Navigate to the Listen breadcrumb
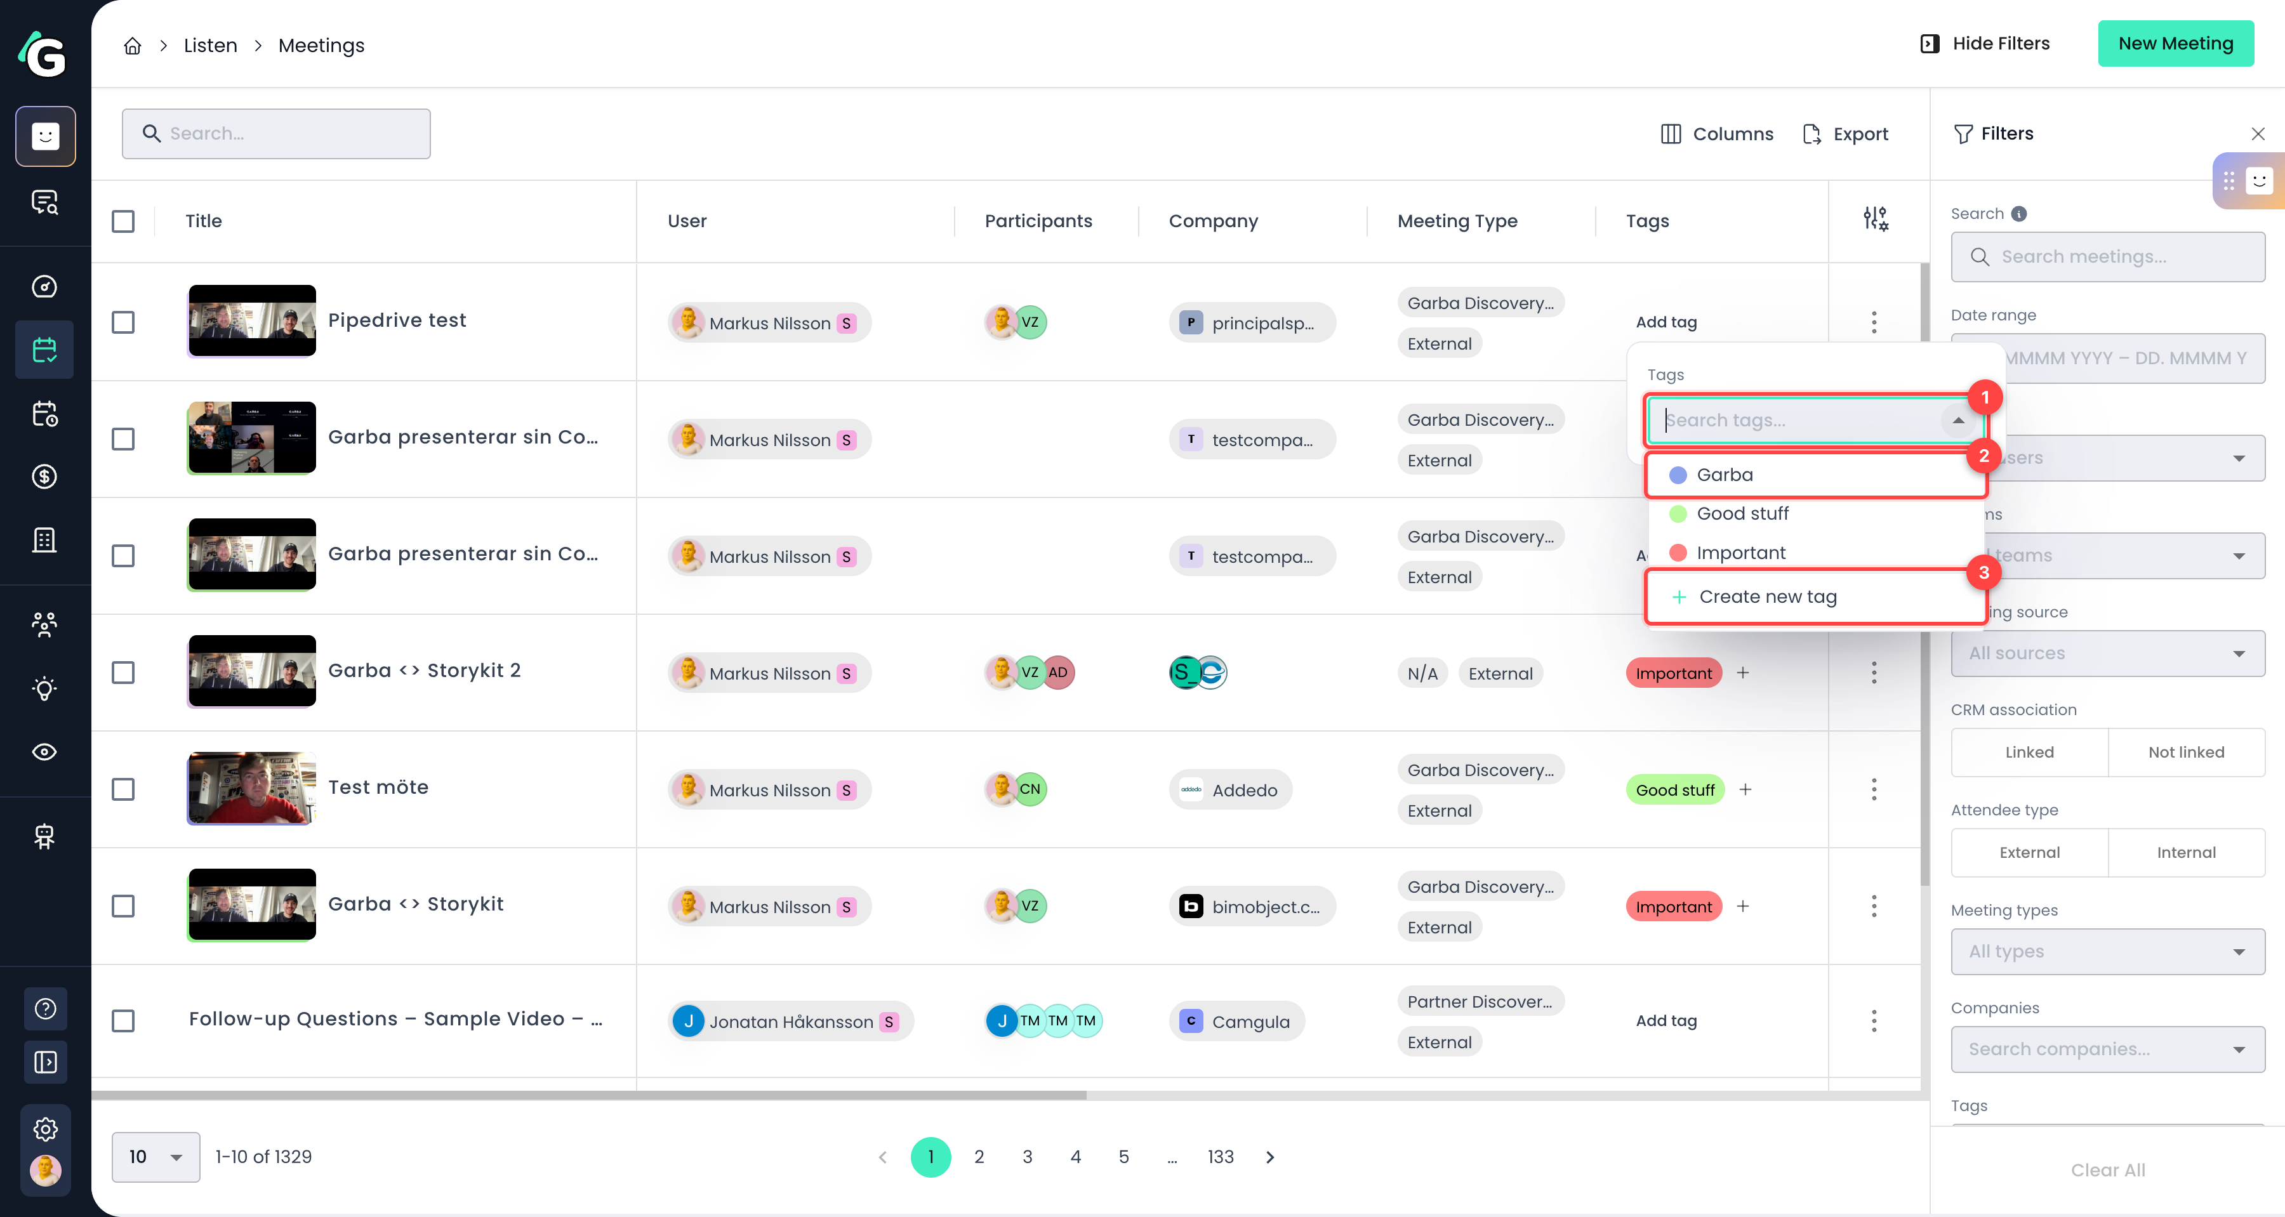Viewport: 2285px width, 1217px height. (210, 45)
